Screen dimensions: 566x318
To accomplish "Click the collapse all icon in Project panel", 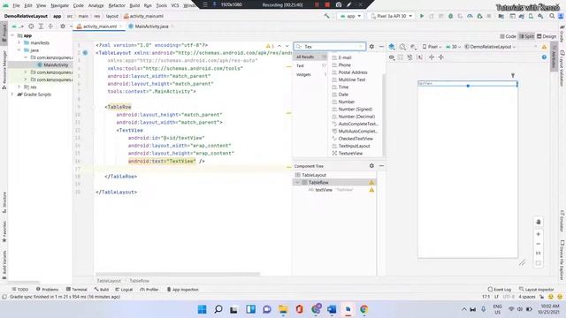I will tap(50, 26).
